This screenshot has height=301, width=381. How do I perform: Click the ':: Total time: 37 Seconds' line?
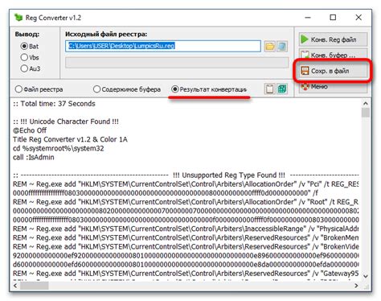pyautogui.click(x=54, y=104)
